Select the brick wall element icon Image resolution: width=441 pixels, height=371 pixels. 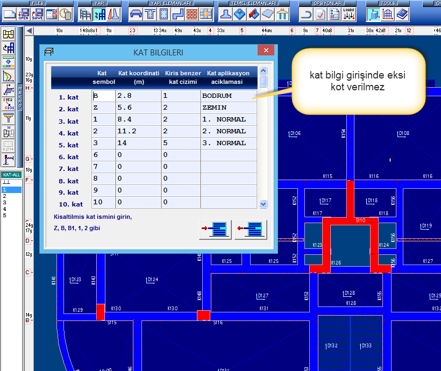tap(192, 14)
